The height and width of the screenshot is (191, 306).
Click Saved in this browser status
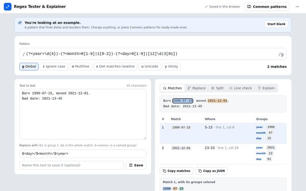pos(222,6)
